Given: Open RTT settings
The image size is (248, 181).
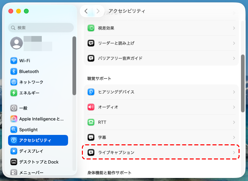Looking at the screenshot, I should (161, 122).
